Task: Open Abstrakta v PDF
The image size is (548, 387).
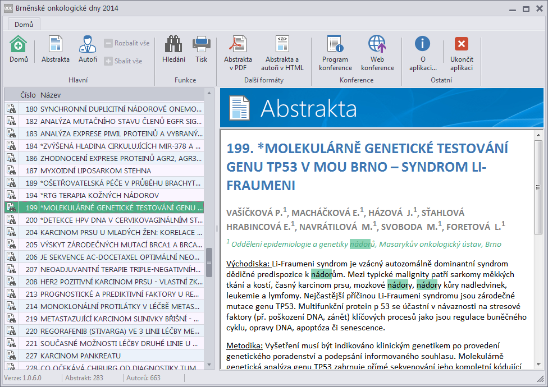Action: tap(238, 53)
